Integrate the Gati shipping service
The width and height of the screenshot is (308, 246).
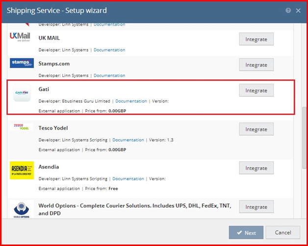(x=256, y=90)
